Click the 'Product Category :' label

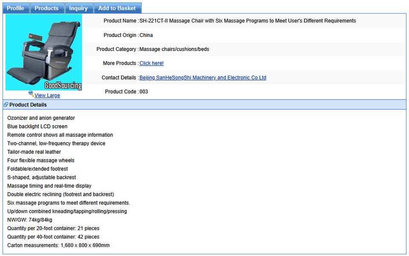[x=118, y=49]
